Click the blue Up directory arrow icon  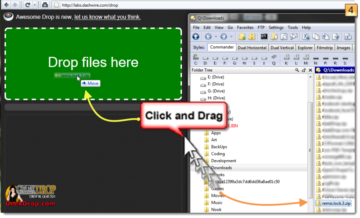196,37
